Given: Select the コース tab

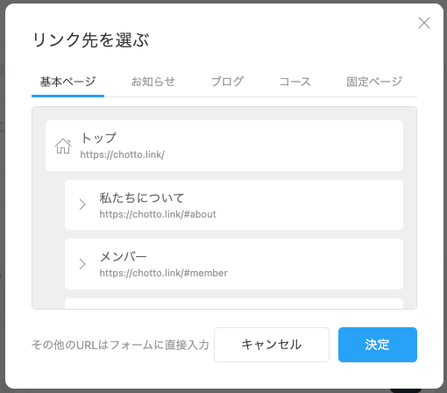Looking at the screenshot, I should (295, 82).
